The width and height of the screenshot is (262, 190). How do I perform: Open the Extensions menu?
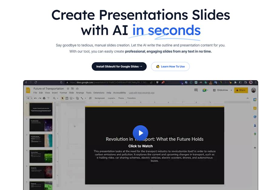click(x=99, y=93)
